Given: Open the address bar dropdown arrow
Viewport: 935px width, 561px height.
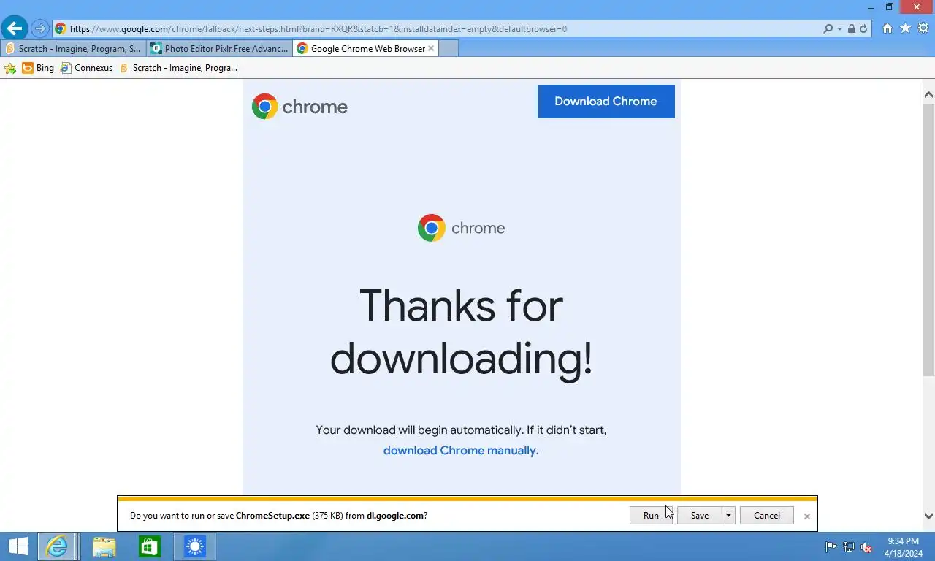Looking at the screenshot, I should coord(840,29).
